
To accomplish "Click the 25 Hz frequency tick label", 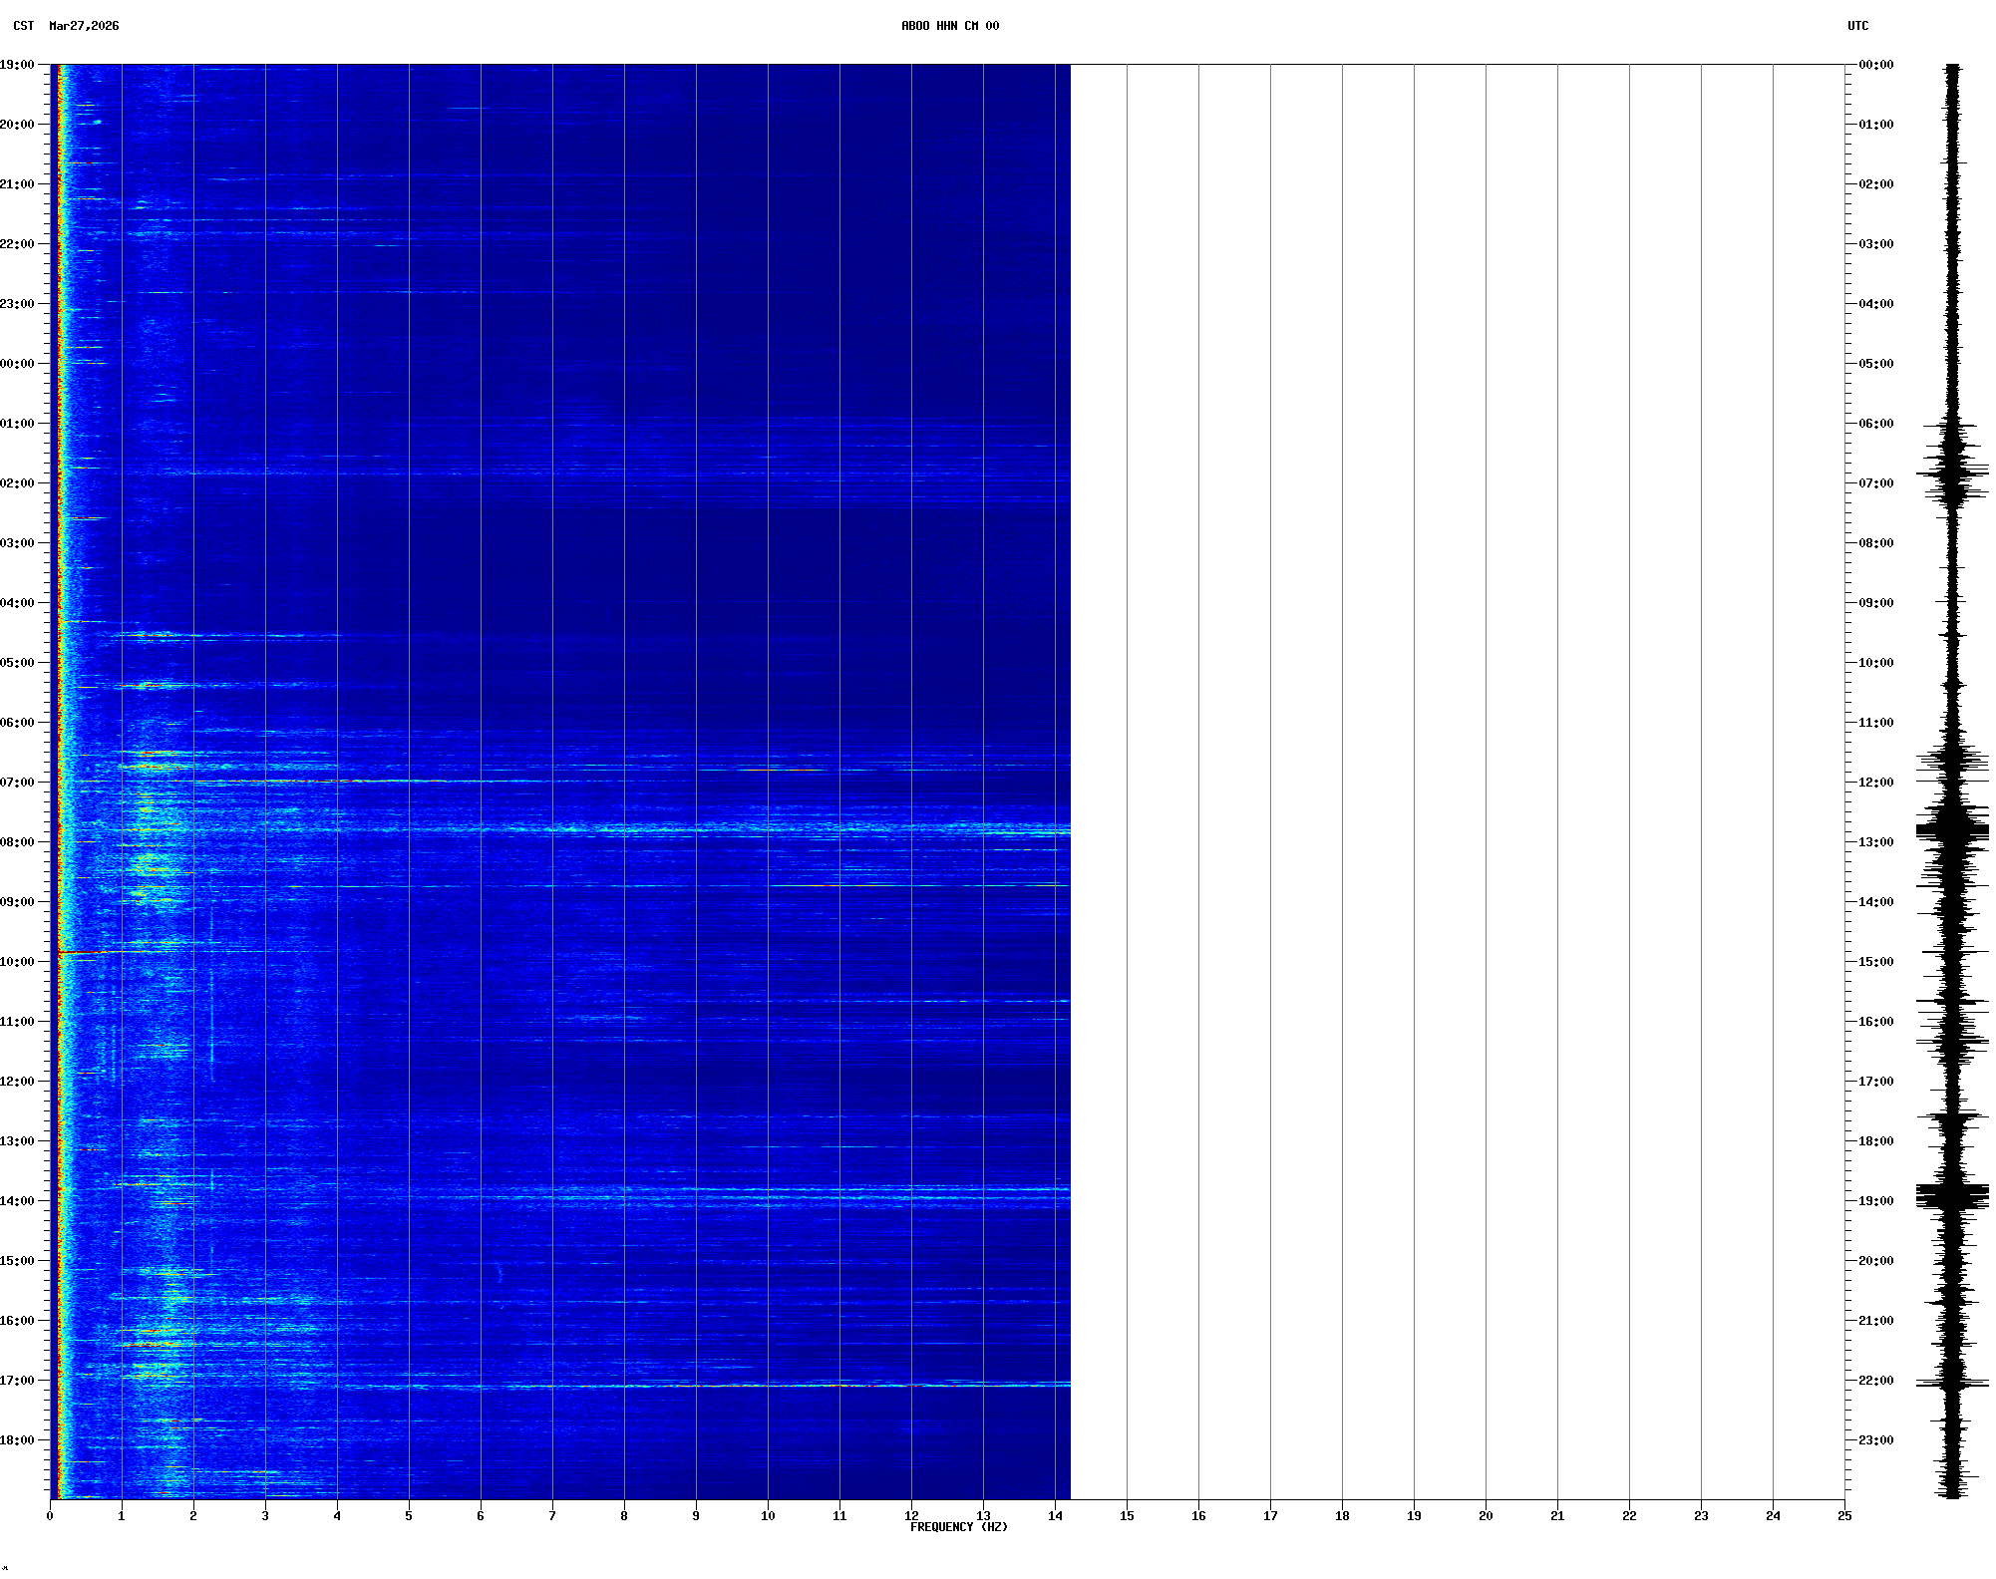I will pos(1844,1516).
